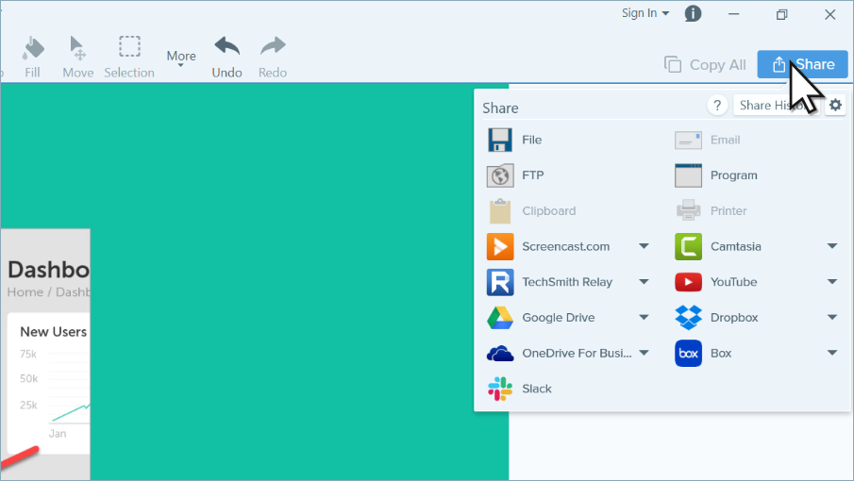Select the Fill tool
854x481 pixels.
click(x=32, y=56)
